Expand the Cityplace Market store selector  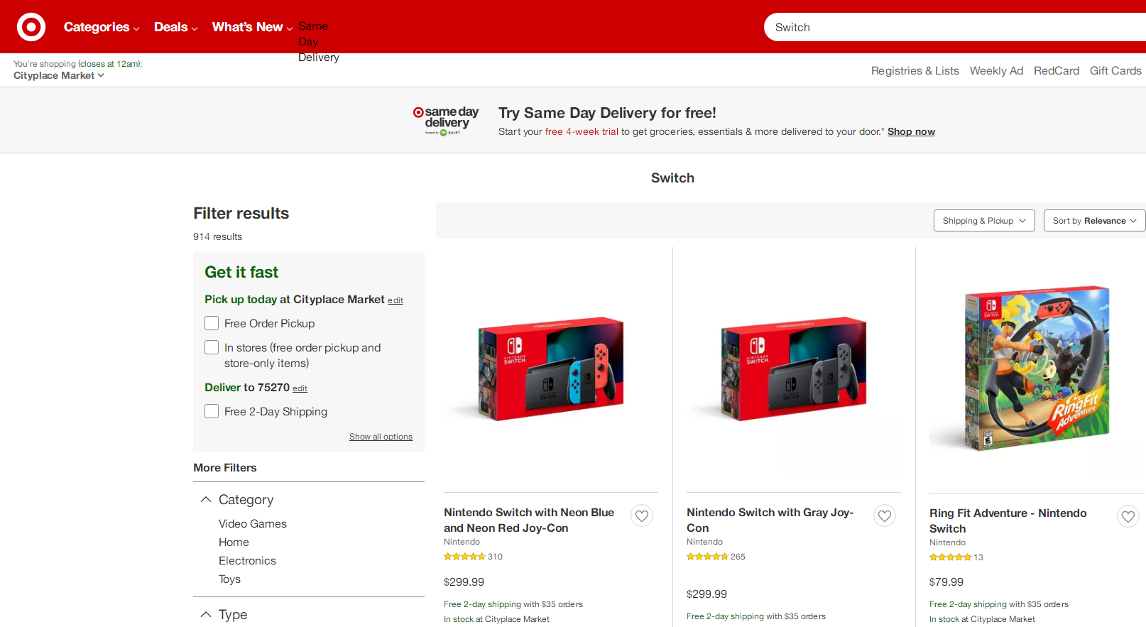(59, 76)
